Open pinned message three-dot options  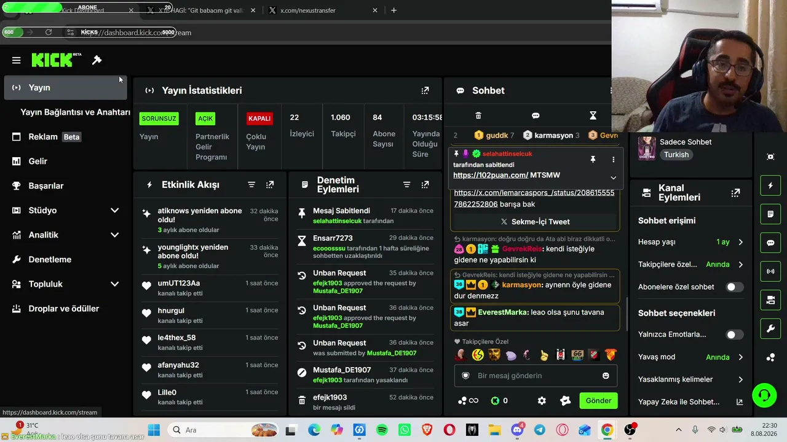click(x=613, y=160)
